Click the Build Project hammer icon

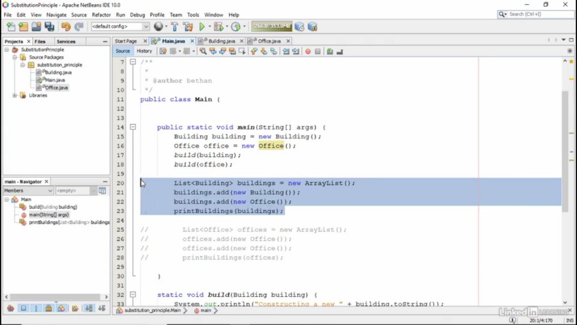pyautogui.click(x=175, y=27)
